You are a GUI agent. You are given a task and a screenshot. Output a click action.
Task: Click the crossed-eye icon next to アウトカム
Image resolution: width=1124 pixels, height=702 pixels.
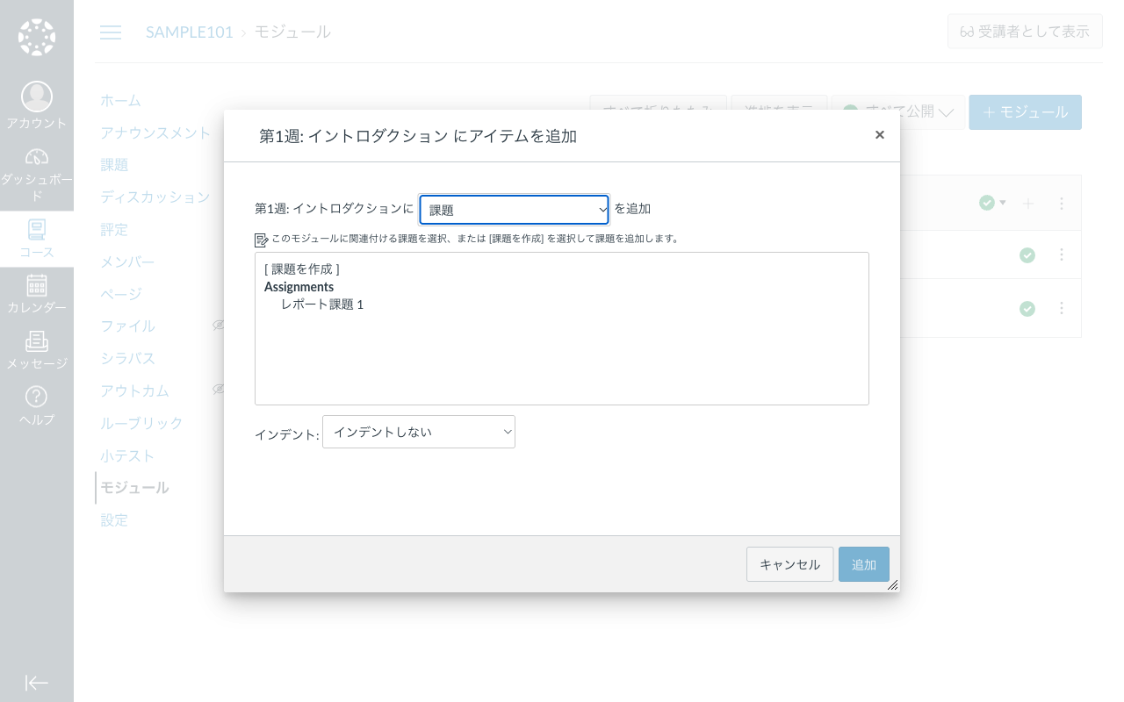pyautogui.click(x=219, y=390)
